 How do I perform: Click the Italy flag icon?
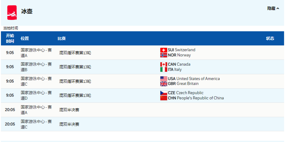(x=163, y=70)
